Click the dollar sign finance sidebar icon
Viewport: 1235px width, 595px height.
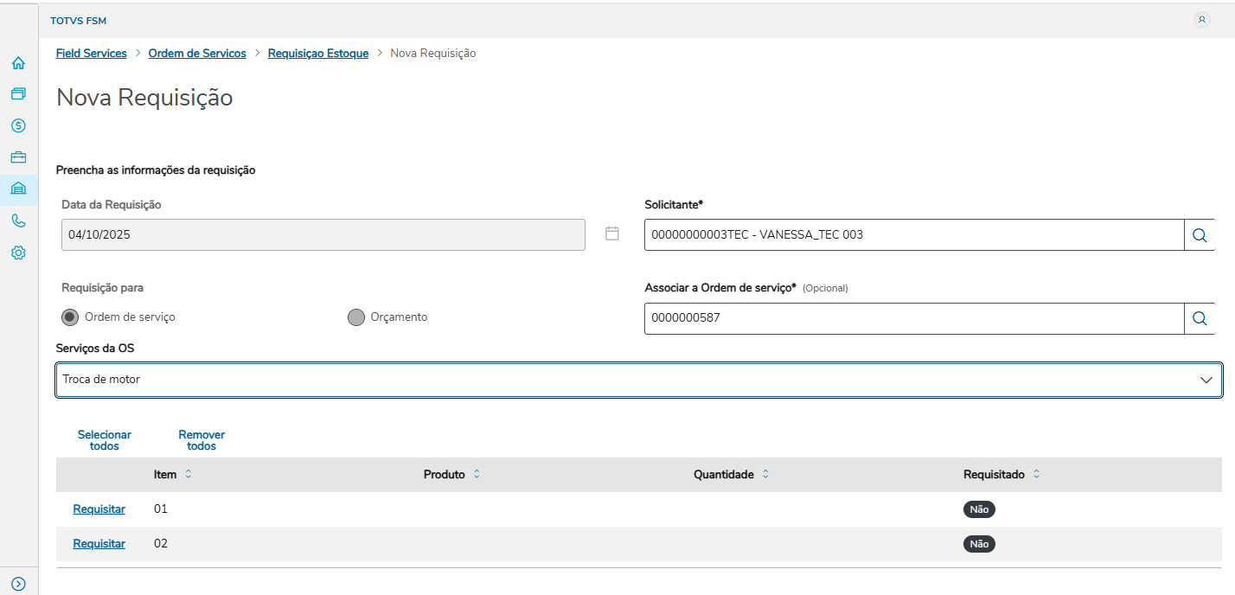[18, 125]
